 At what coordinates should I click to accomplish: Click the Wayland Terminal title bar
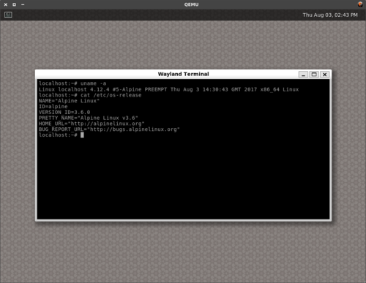(183, 74)
